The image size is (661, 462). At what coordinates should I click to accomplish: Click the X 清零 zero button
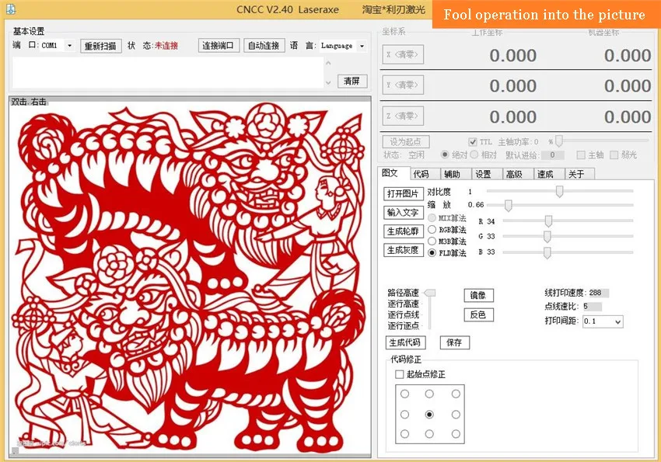point(403,54)
